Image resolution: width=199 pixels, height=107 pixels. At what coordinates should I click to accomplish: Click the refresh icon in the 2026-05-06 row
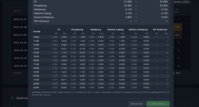(186, 27)
